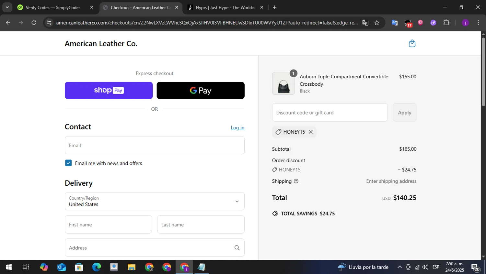
Task: Open the Lluvia por la tarde weather widget
Action: (363, 267)
